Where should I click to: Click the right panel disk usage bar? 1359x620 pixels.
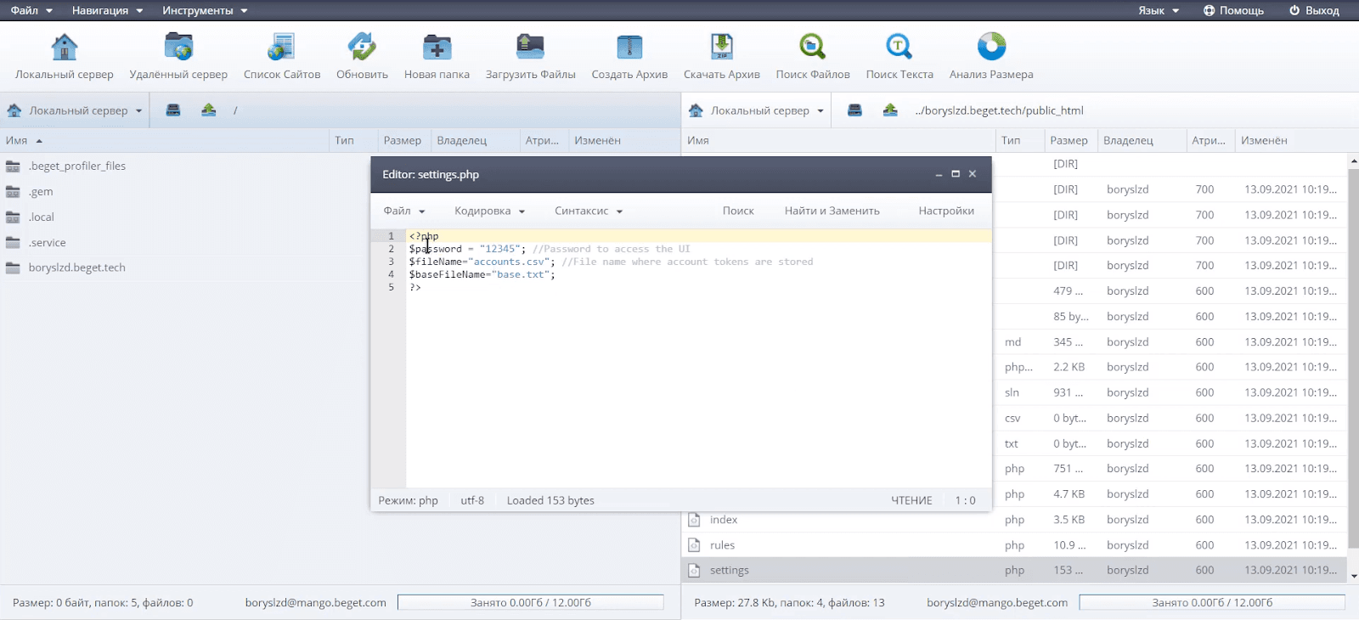pyautogui.click(x=1212, y=602)
